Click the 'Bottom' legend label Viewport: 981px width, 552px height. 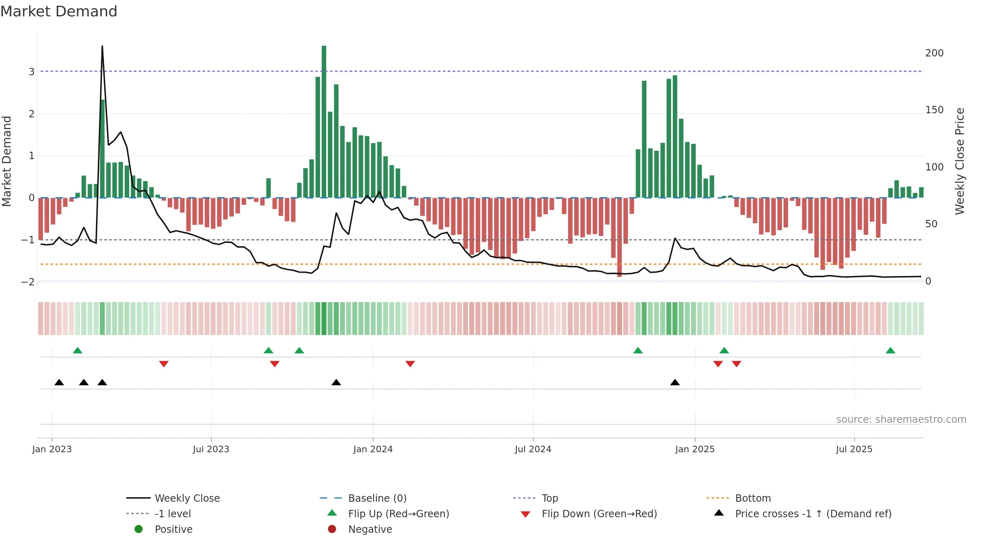point(753,498)
